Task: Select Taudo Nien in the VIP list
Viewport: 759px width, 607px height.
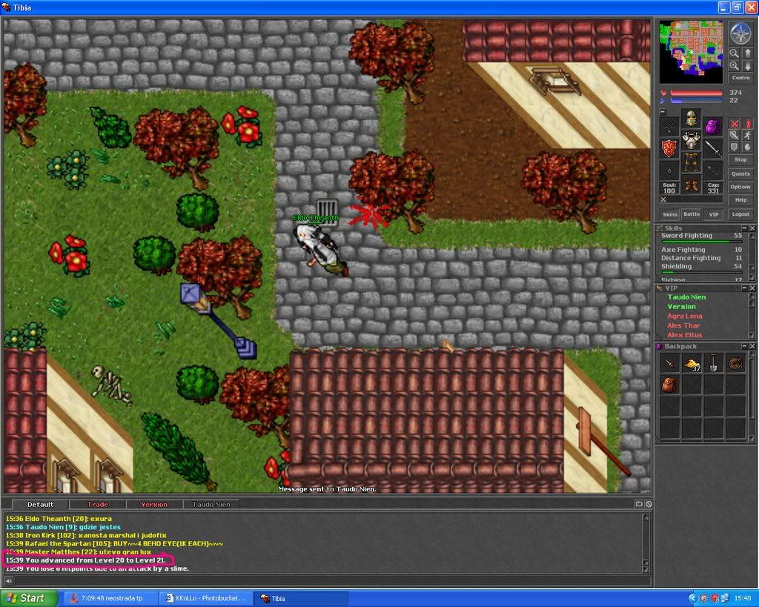Action: [x=686, y=297]
